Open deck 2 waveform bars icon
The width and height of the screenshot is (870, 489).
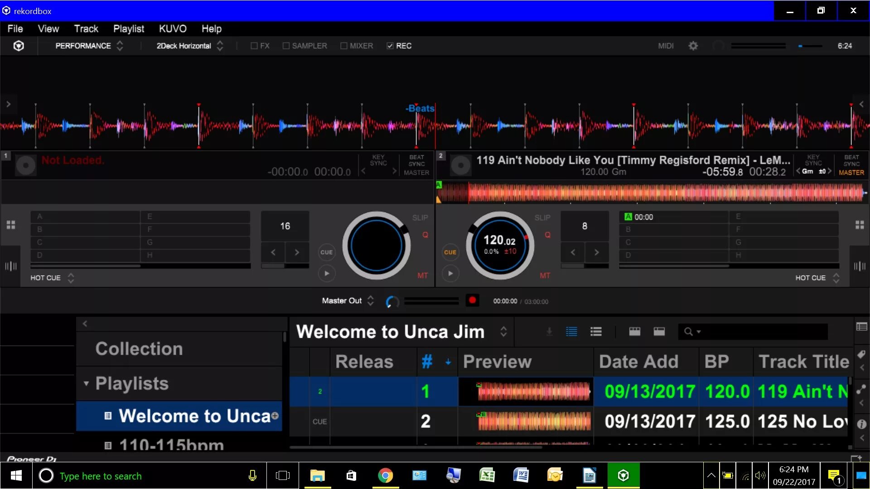(x=860, y=266)
